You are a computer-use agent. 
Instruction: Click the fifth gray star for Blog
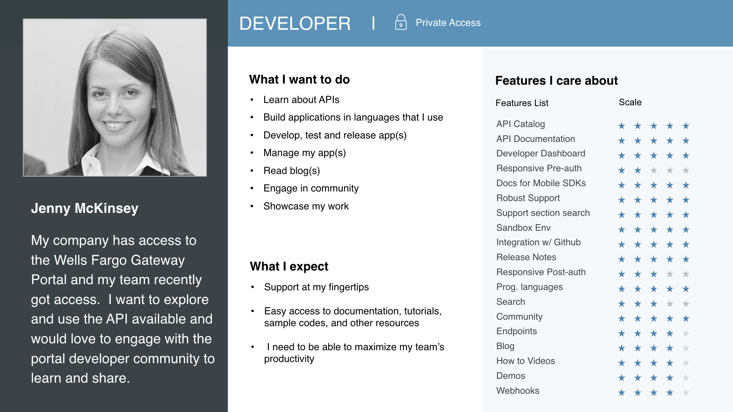pyautogui.click(x=686, y=348)
